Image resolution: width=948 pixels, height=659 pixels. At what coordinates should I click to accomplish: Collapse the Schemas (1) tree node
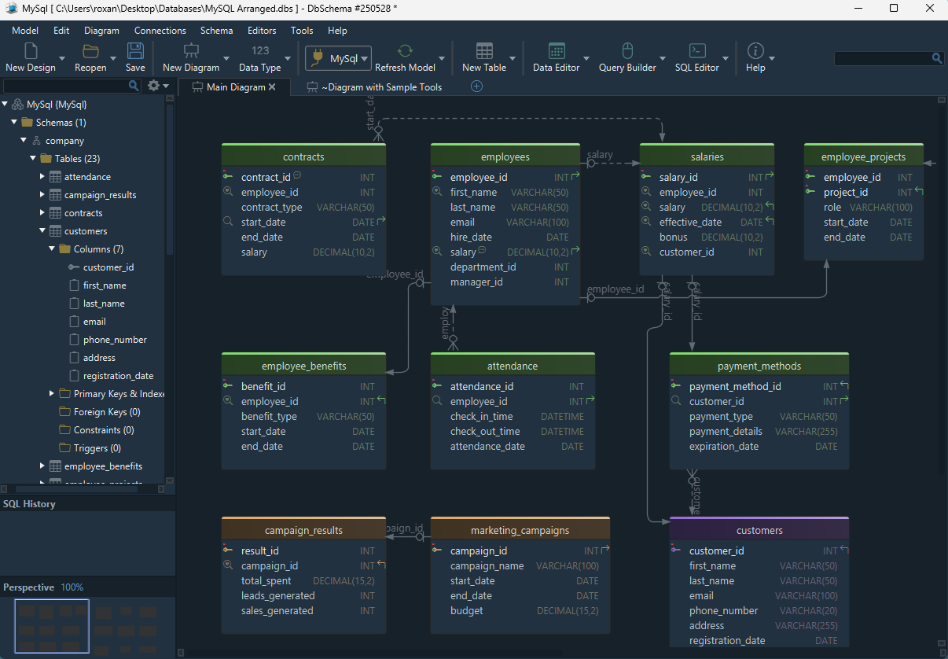point(14,123)
